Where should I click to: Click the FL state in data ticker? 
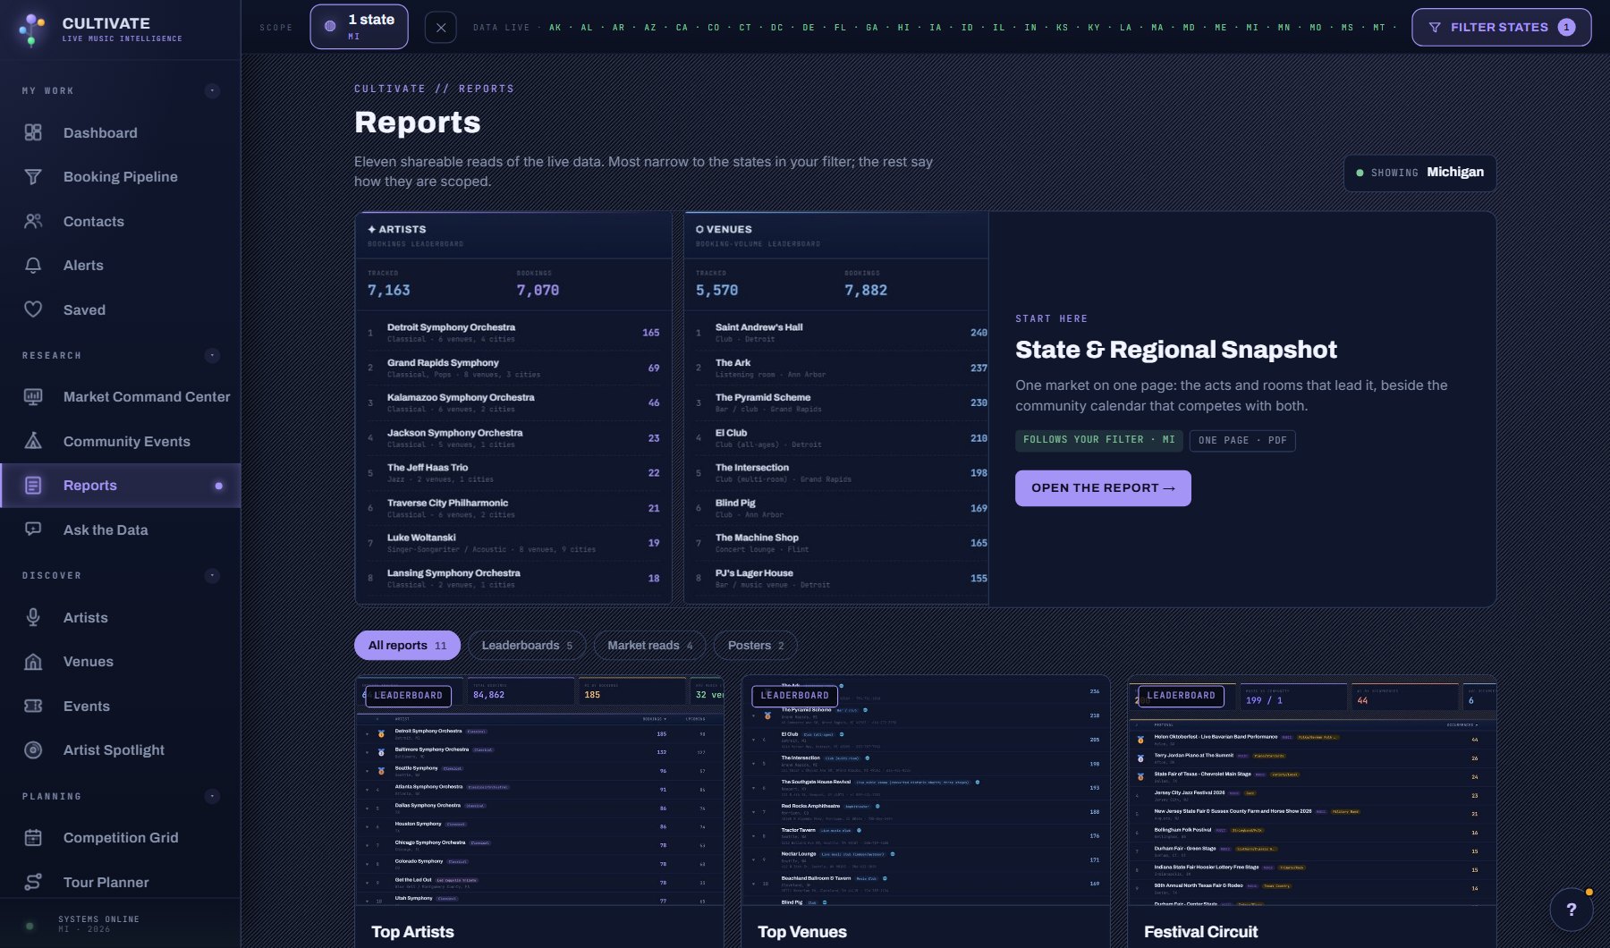(x=840, y=28)
